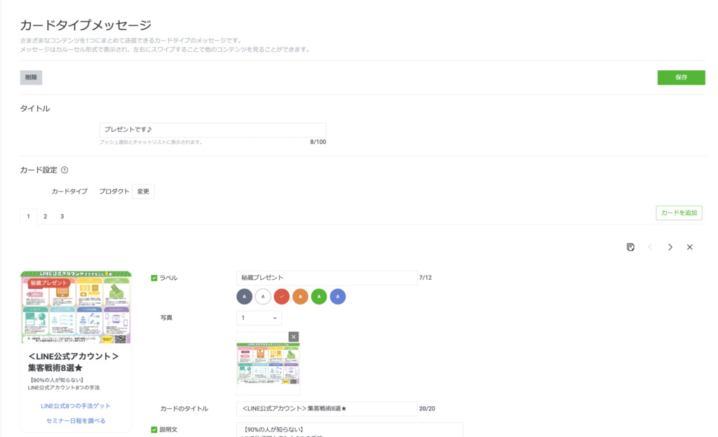Screen dimensions: 718x437
Task: Open the 写真 count dropdown
Action: point(258,318)
